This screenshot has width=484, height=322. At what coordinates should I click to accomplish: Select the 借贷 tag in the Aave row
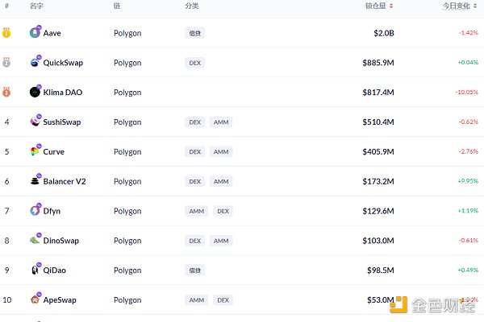pyautogui.click(x=194, y=33)
